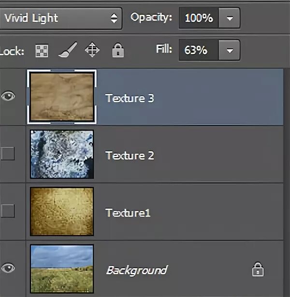Image resolution: width=290 pixels, height=297 pixels.
Task: Hide the Texture 3 layer
Action: point(9,96)
